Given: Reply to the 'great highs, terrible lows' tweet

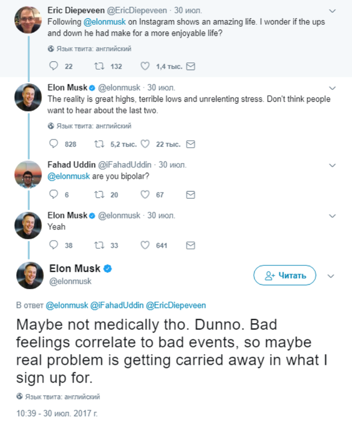Looking at the screenshot, I should point(54,144).
